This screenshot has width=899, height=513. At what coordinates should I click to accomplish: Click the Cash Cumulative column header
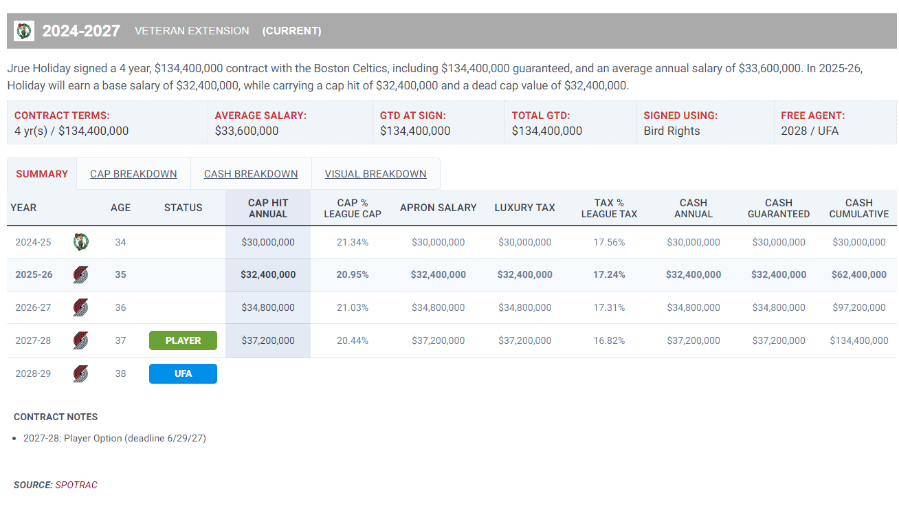858,208
